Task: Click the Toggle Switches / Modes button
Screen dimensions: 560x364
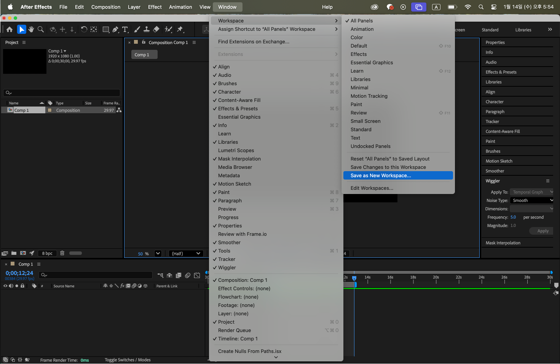Action: tap(128, 360)
